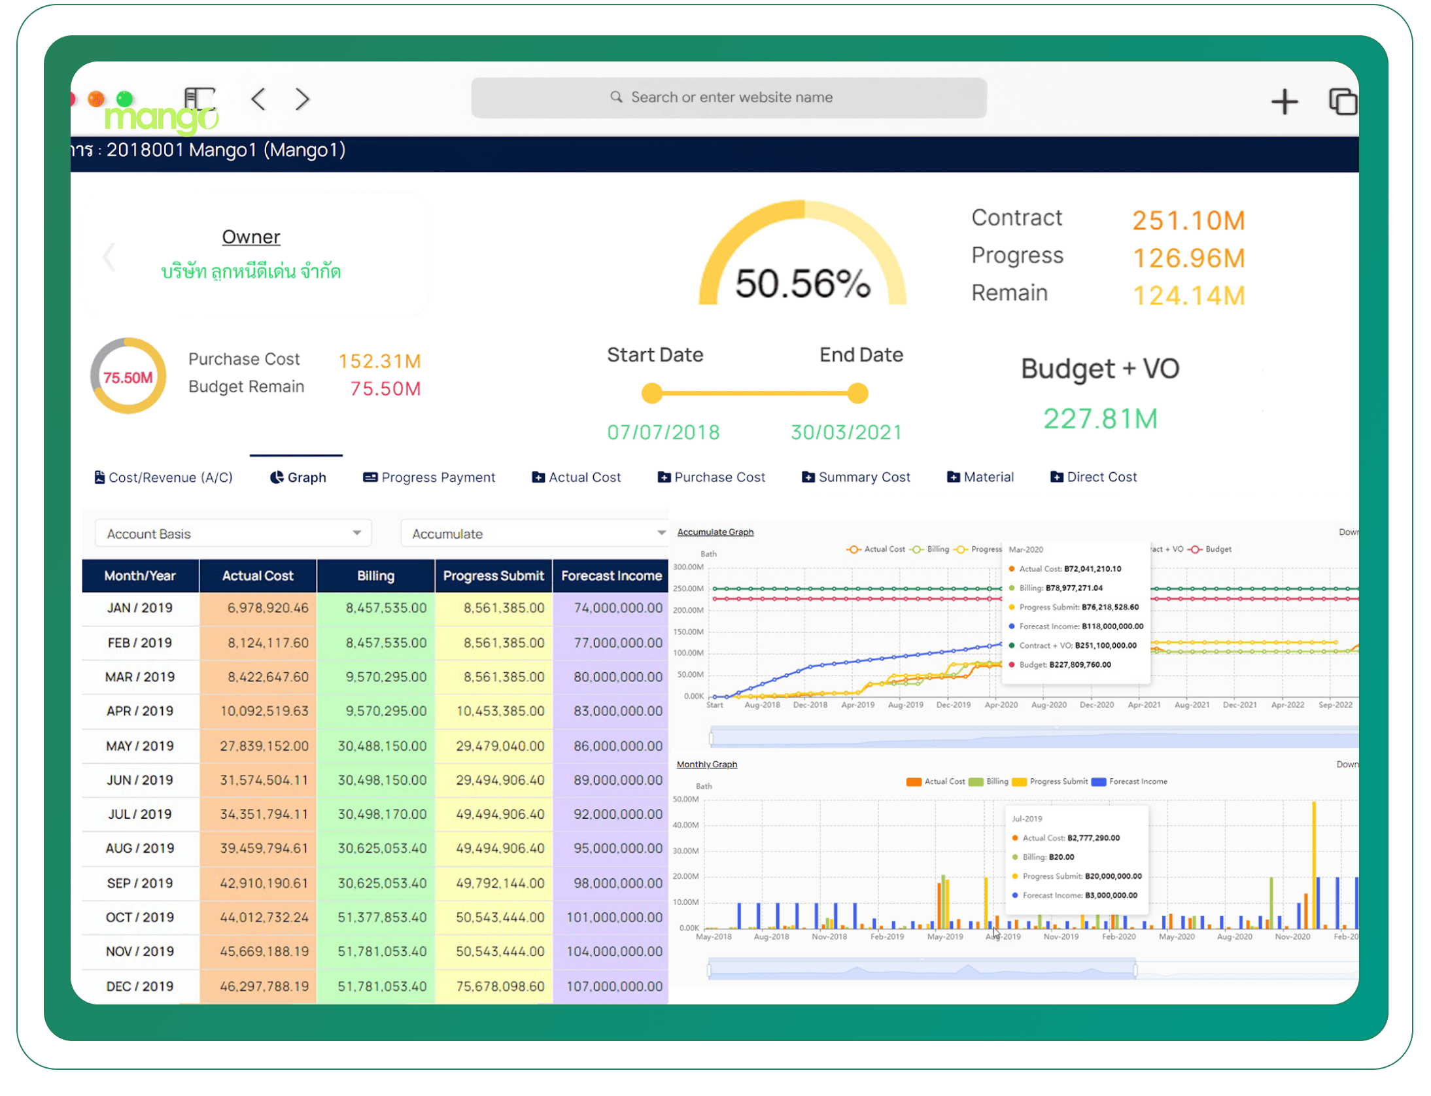The width and height of the screenshot is (1431, 1096).
Task: Go forward with browser forward arrow
Action: pos(302,99)
